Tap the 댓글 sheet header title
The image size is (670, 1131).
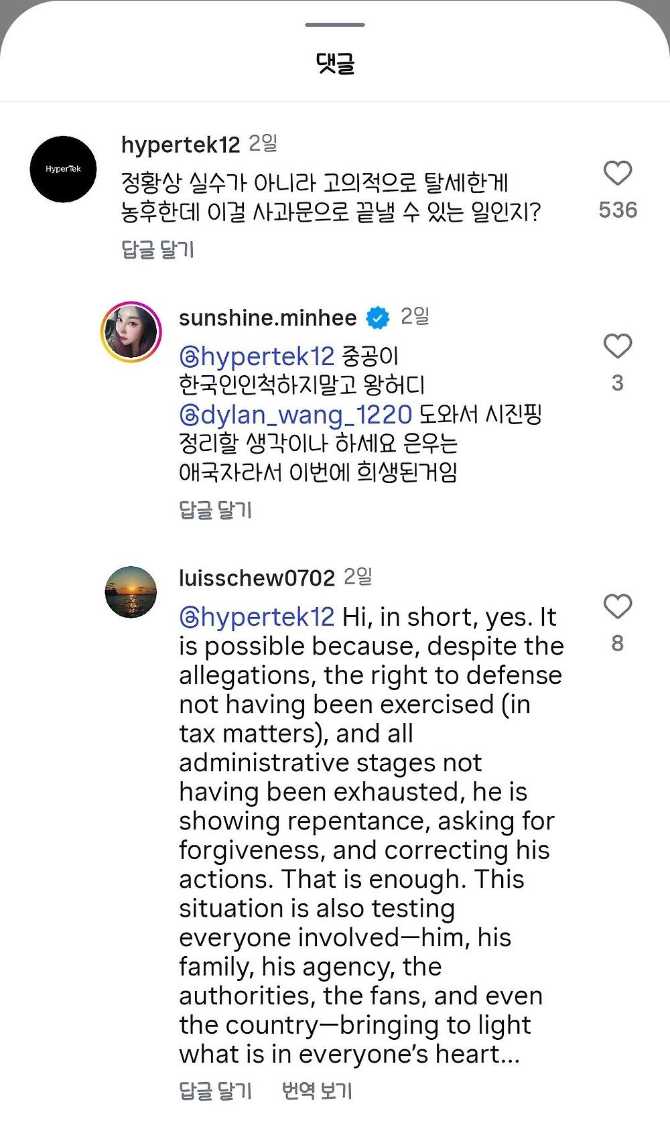335,64
